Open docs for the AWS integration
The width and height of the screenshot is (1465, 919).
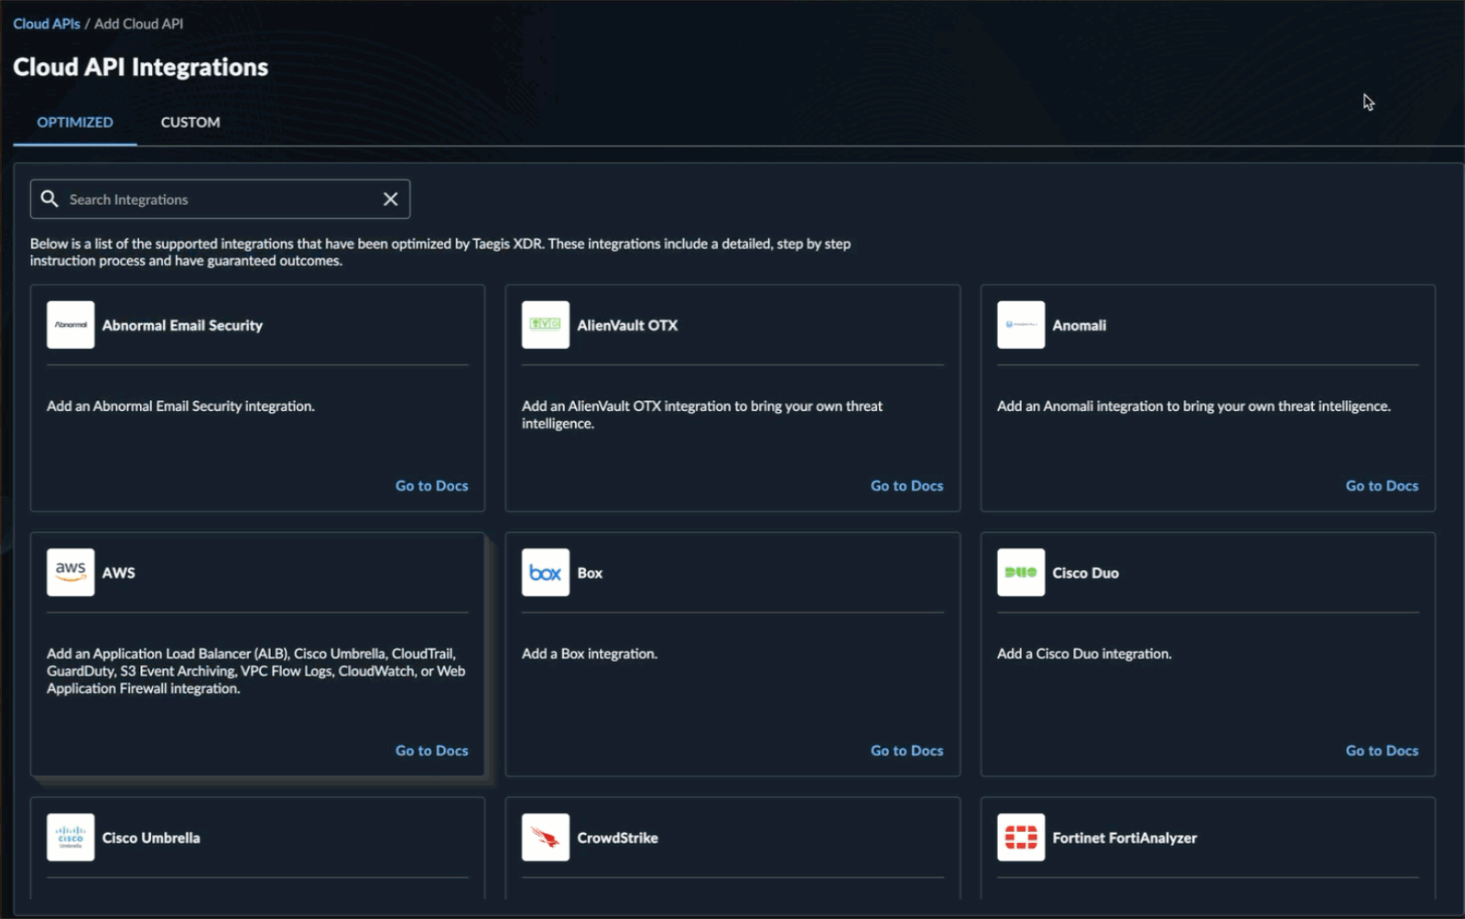(431, 750)
